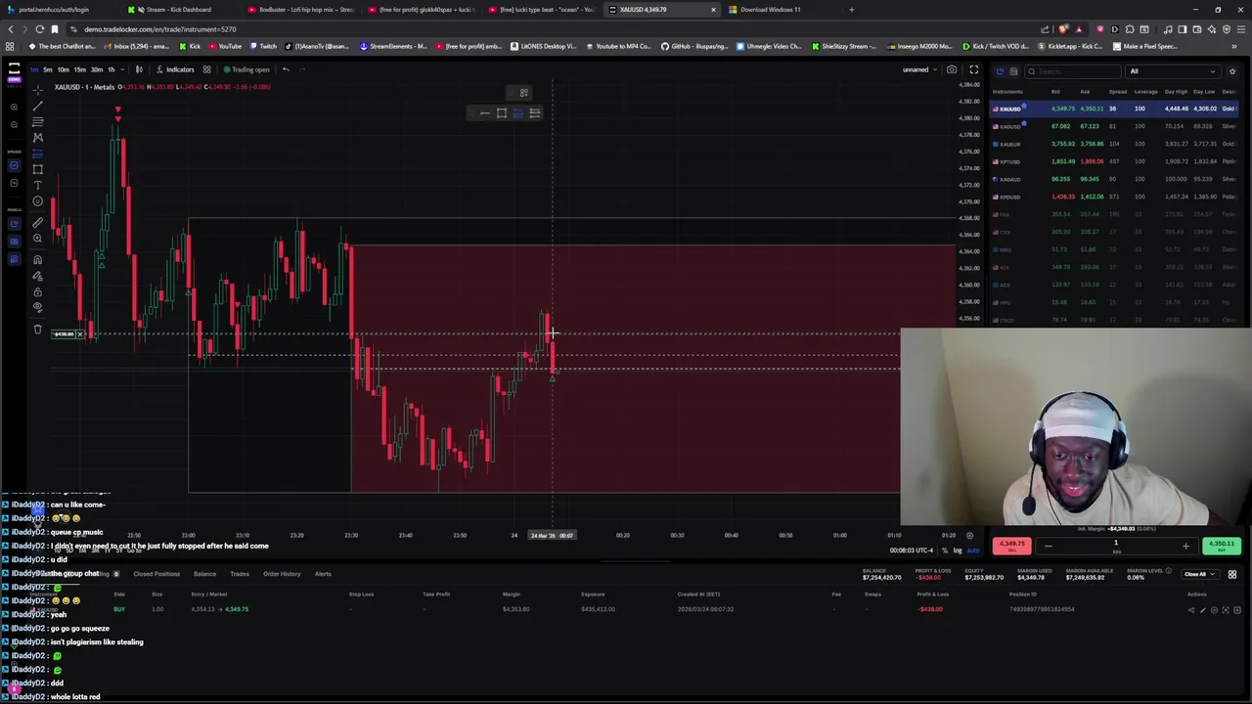Open Closed Positions tab

tap(156, 574)
